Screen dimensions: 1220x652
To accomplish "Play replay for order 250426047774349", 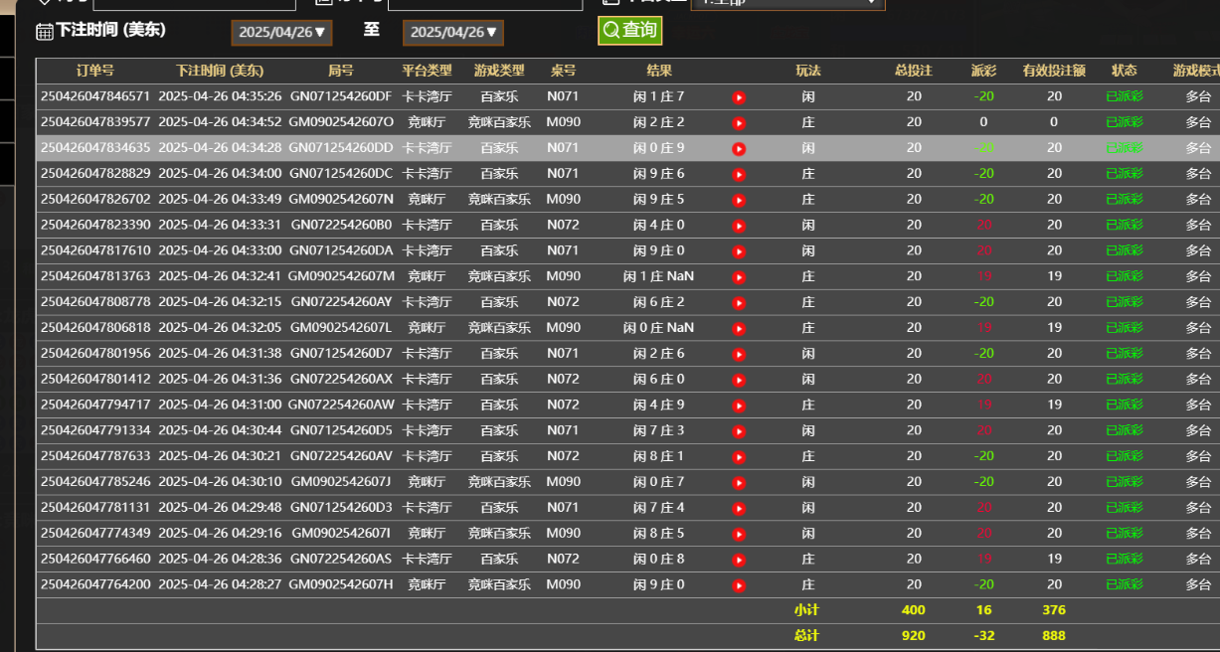I will 739,534.
